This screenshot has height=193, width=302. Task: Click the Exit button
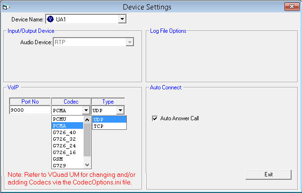[x=268, y=174]
